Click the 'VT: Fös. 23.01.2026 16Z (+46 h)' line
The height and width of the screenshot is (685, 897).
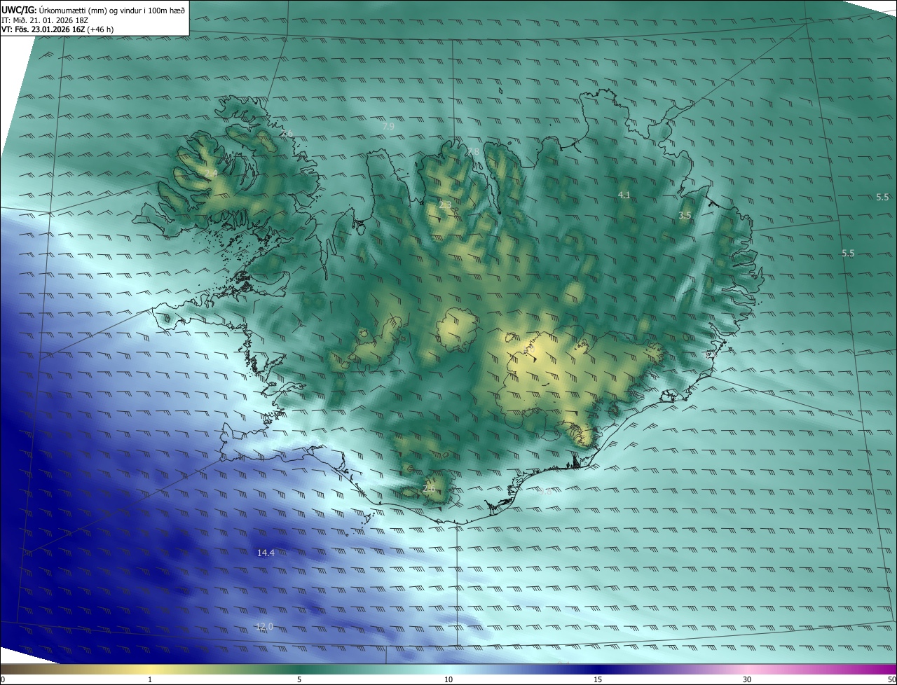point(57,29)
